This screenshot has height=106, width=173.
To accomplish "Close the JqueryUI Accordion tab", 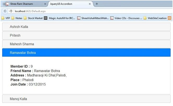I will (x=90, y=4).
